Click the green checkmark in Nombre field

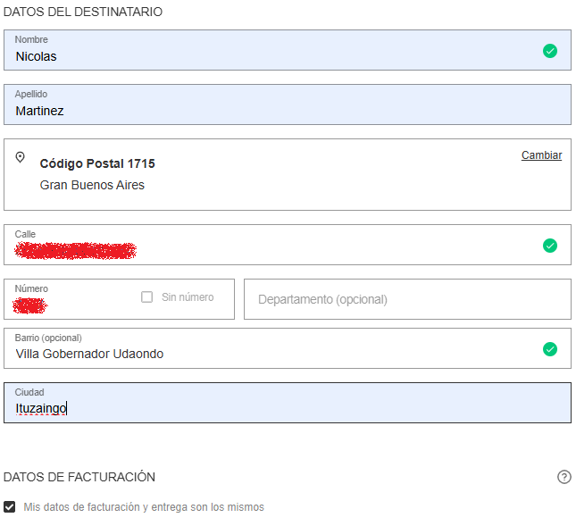550,51
